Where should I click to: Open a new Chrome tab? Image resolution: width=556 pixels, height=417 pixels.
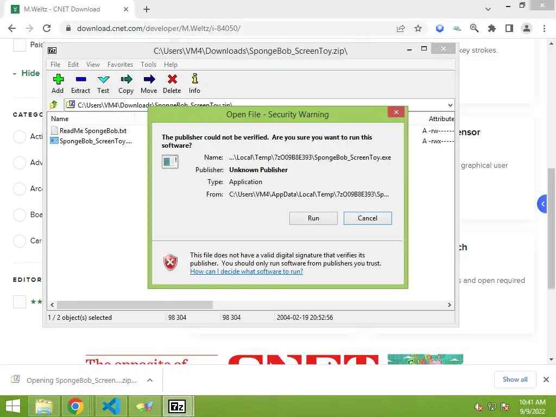147,9
